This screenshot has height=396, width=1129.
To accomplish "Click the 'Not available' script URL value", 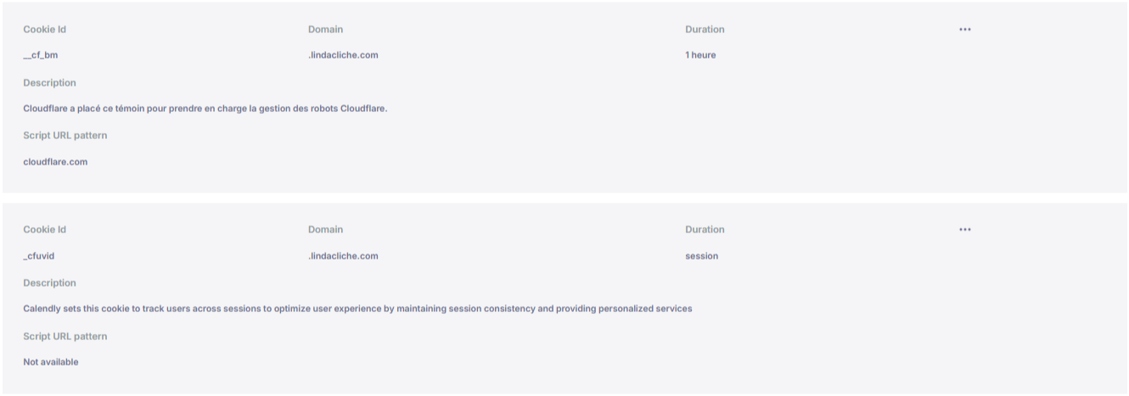I will click(x=51, y=362).
